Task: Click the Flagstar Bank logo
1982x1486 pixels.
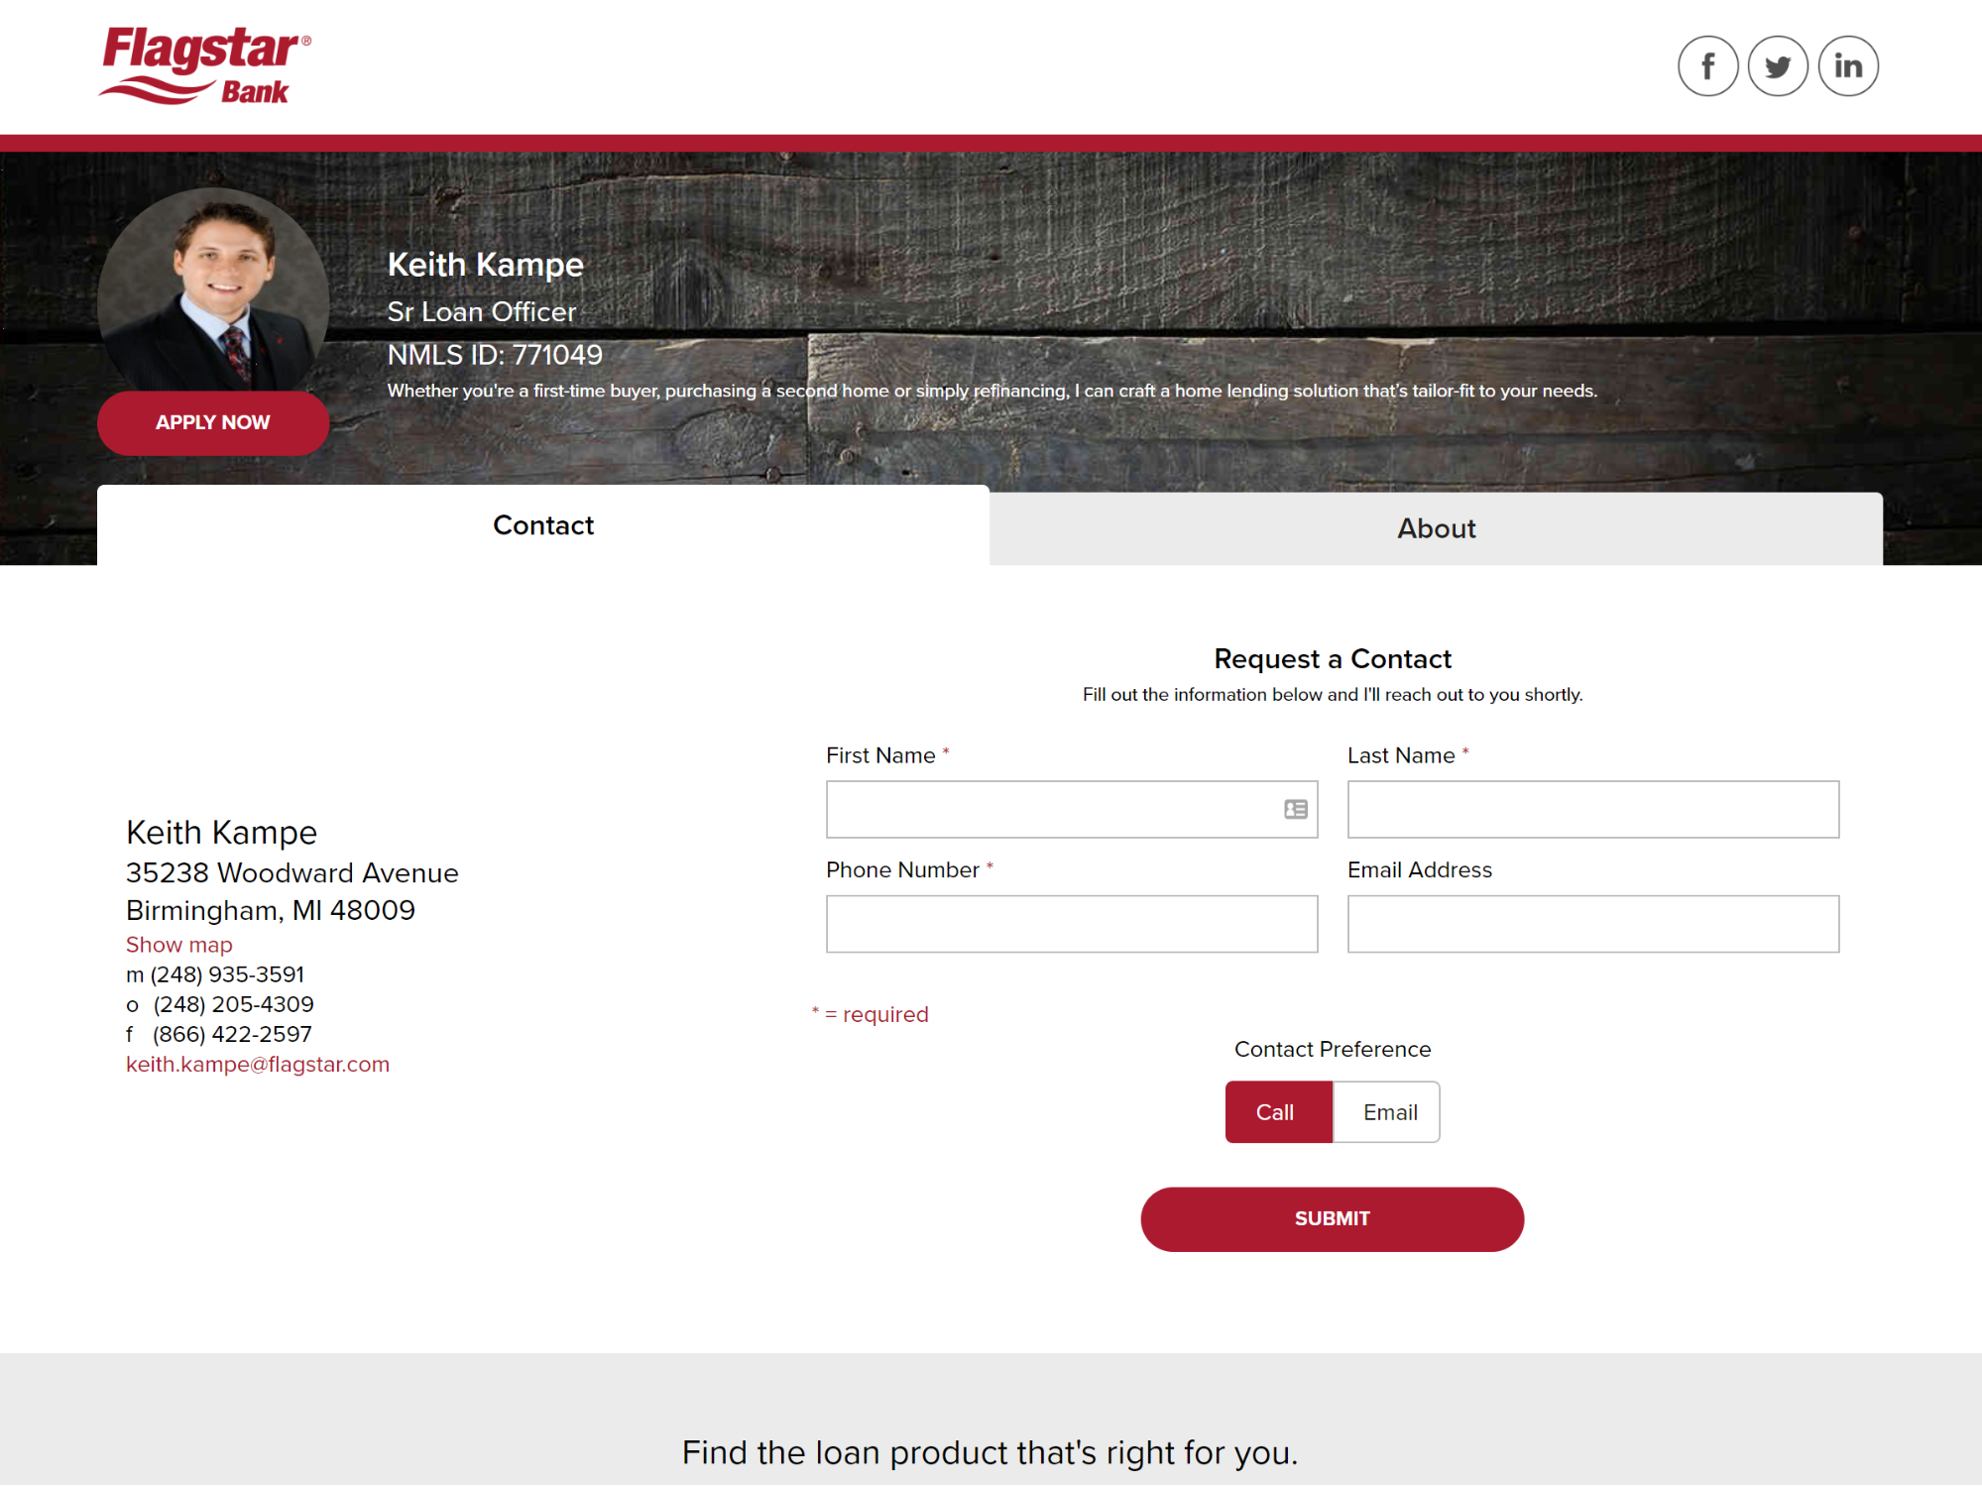Action: click(205, 65)
